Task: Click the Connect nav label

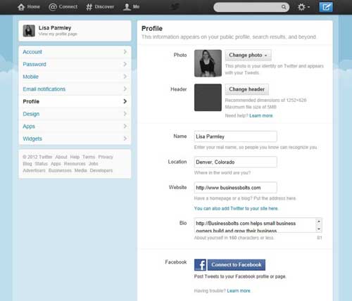Action: click(x=68, y=7)
